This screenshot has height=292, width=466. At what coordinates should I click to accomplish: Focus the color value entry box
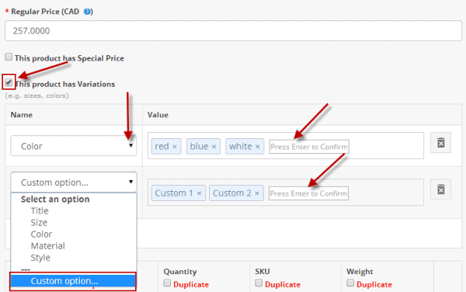coord(309,147)
